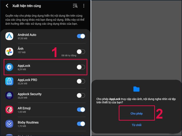Screen dimensions: 182x136
Task: Open the search list icon in header
Action: click(75, 6)
